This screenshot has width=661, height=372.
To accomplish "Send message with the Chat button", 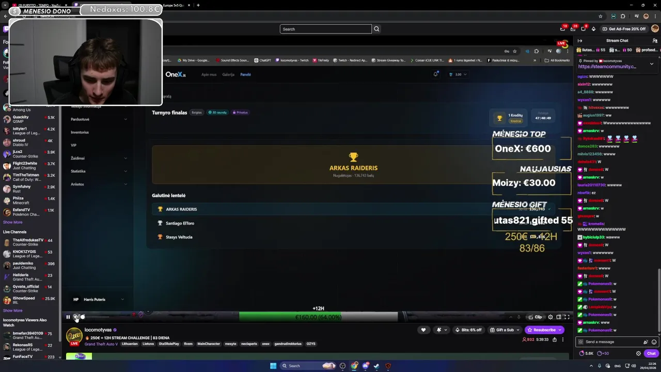I will pos(651,353).
